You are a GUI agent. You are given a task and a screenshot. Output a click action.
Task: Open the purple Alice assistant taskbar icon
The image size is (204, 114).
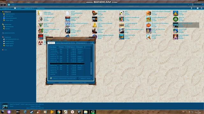click(x=9, y=112)
